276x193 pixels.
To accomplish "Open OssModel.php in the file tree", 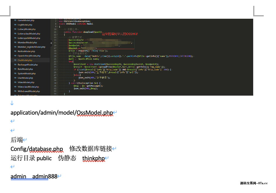I will point(25,60).
